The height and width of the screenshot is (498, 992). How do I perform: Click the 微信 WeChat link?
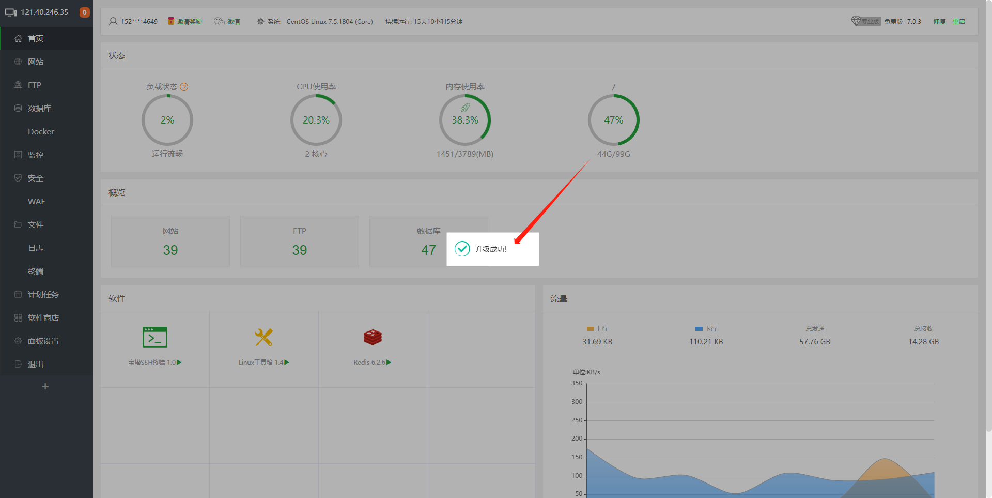coord(227,21)
